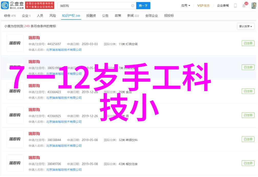Screen dimensions: 258x177
Task: Click registration number 43366423
Action: [54, 92]
